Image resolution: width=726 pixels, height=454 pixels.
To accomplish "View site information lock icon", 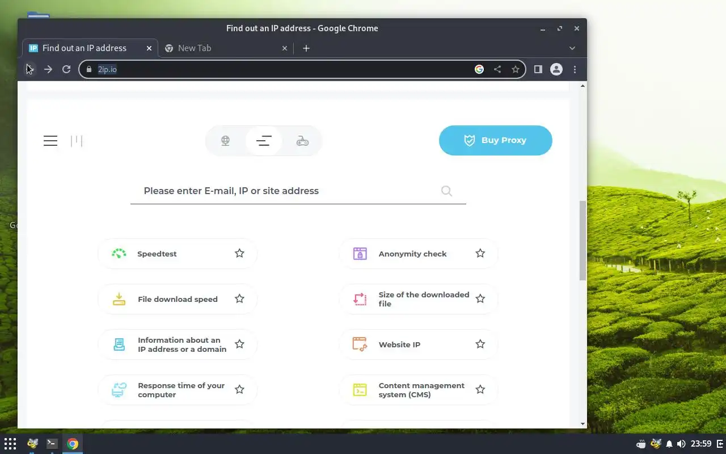I will click(x=88, y=69).
